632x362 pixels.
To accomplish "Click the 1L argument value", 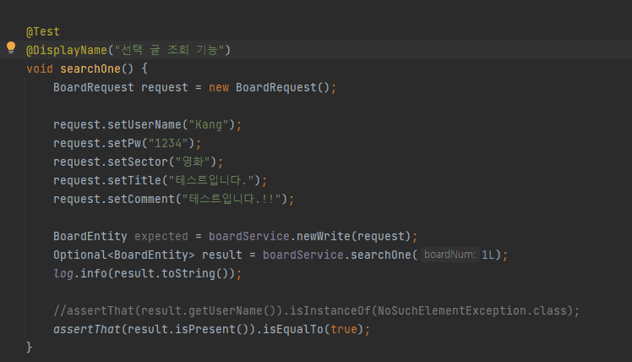I will coord(488,255).
